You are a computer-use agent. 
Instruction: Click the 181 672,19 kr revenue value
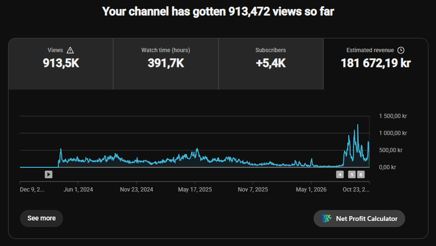(376, 63)
